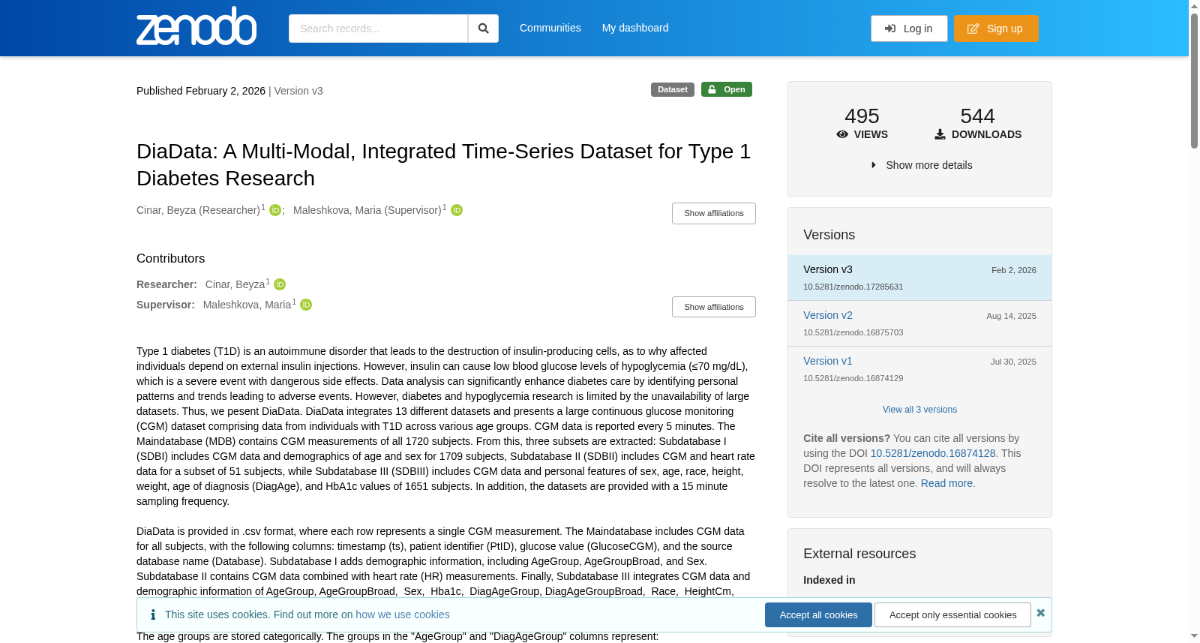Click the eye icon beside VIEWS
The height and width of the screenshot is (643, 1200).
coord(842,135)
